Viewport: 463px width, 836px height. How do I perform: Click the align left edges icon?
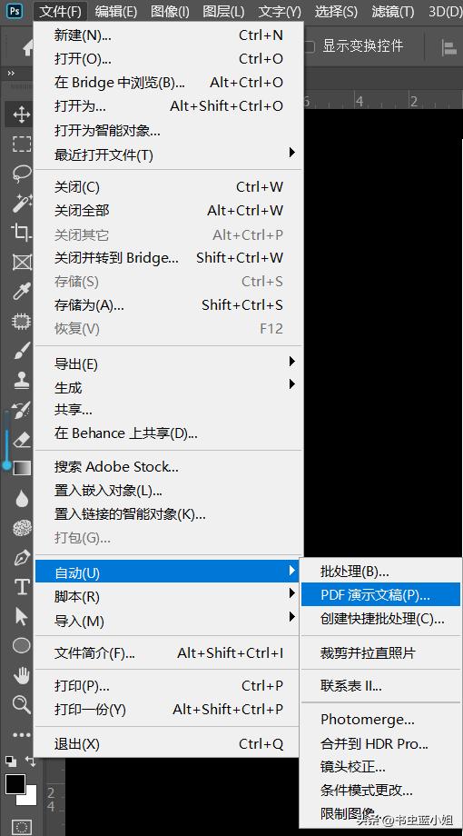449,48
